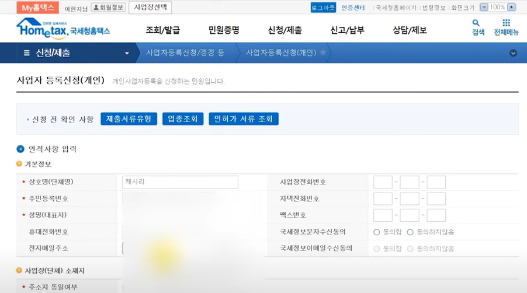Click the hamburger icon beside 신청/제출
The height and width of the screenshot is (293, 527).
click(26, 53)
